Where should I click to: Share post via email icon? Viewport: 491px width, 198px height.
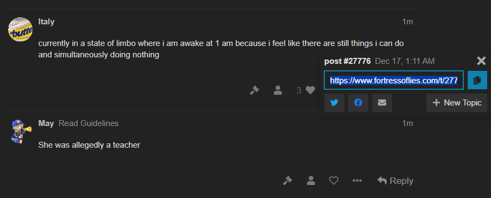[382, 103]
